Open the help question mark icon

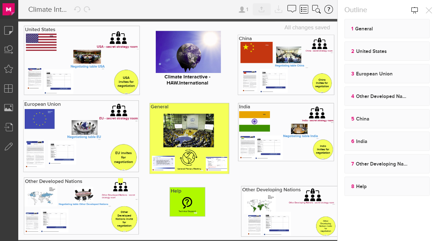[329, 9]
